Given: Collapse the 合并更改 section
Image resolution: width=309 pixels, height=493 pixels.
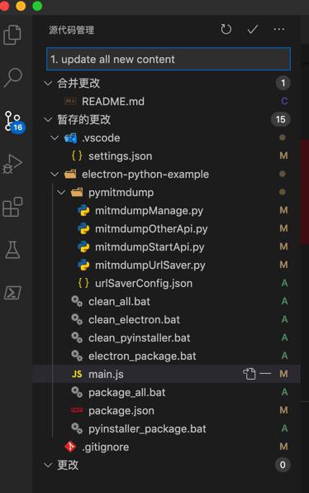Looking at the screenshot, I should (x=48, y=84).
